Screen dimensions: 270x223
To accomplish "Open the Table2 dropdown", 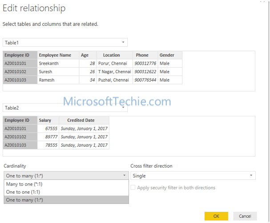I will pyautogui.click(x=65, y=108).
